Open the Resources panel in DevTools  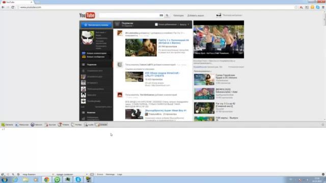(x=22, y=125)
